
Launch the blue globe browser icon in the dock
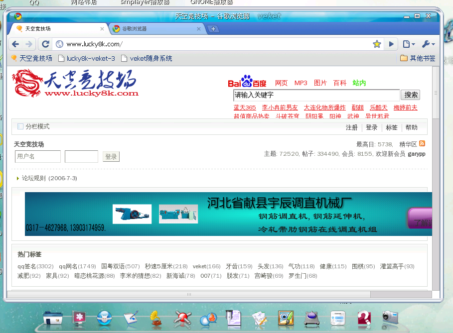[104, 318]
